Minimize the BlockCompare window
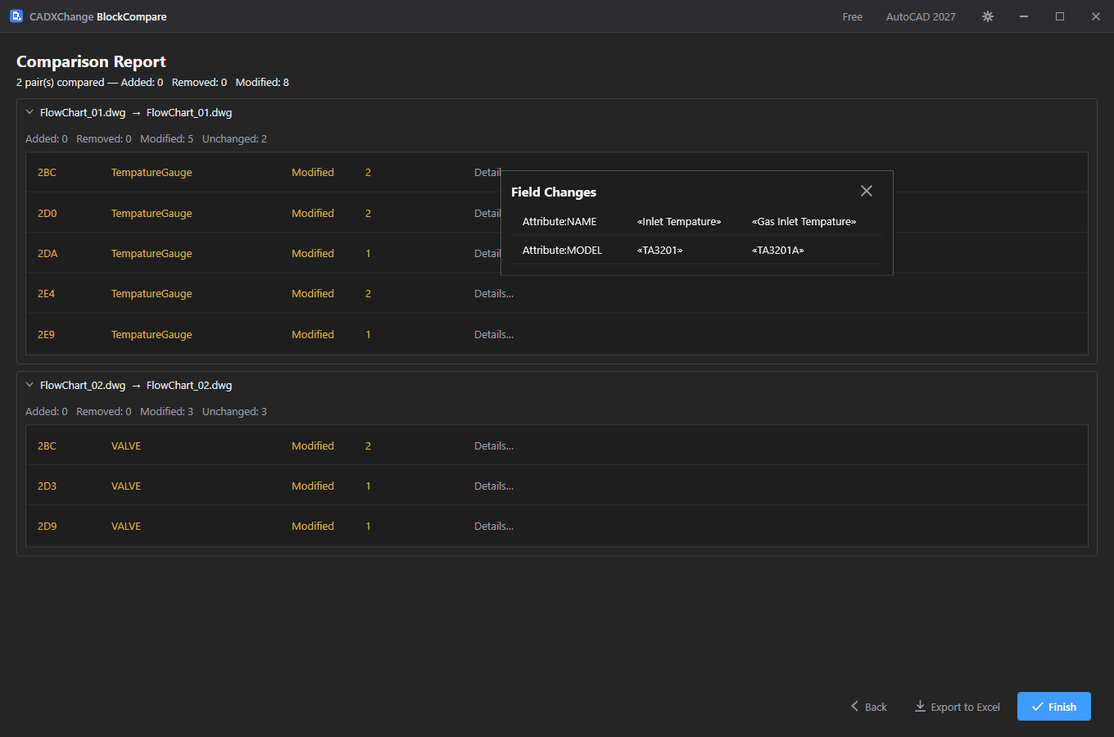Viewport: 1114px width, 737px height. [x=1024, y=16]
